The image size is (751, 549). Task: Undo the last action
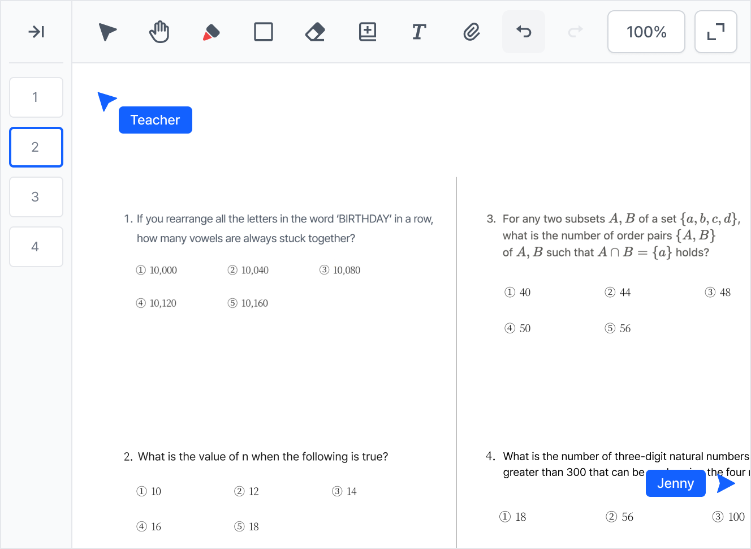coord(524,32)
